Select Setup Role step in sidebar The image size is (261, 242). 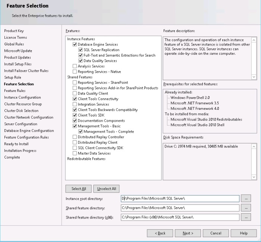point(13,77)
